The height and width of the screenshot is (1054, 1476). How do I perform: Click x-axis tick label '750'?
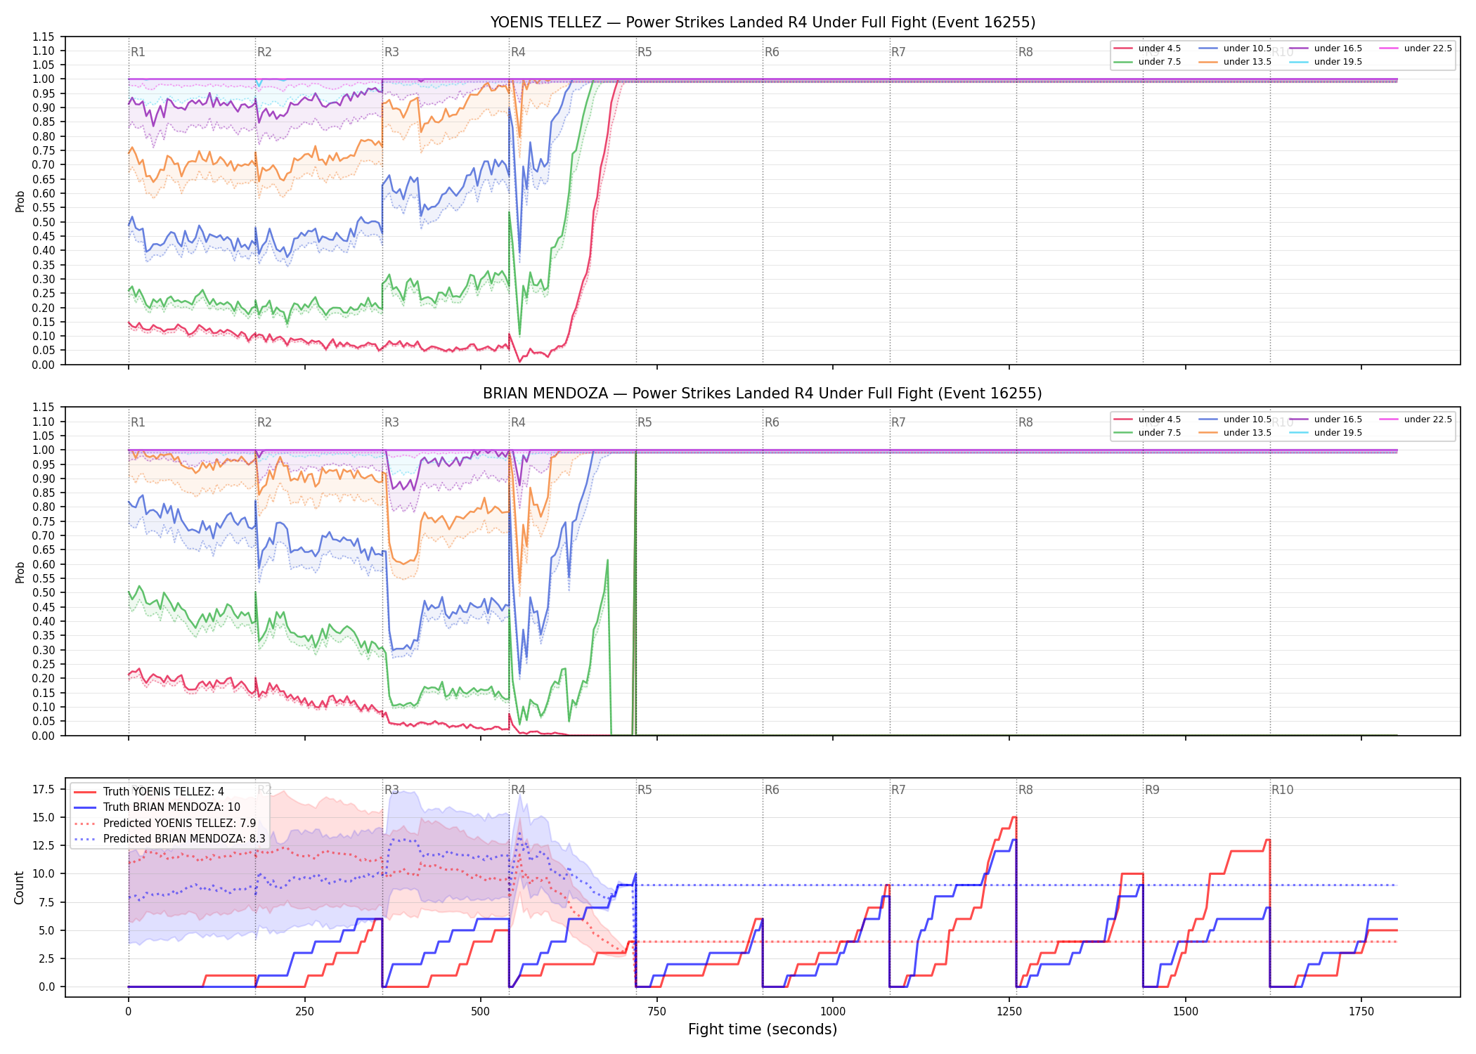click(656, 1012)
